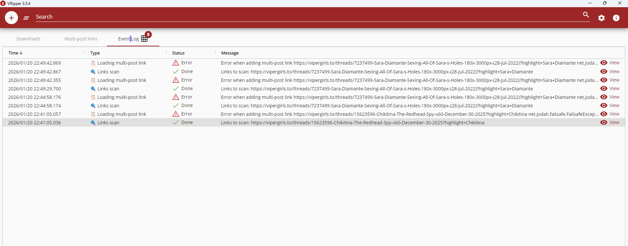The image size is (628, 246).
Task: Click the red badge showing 8
Action: pos(148,35)
